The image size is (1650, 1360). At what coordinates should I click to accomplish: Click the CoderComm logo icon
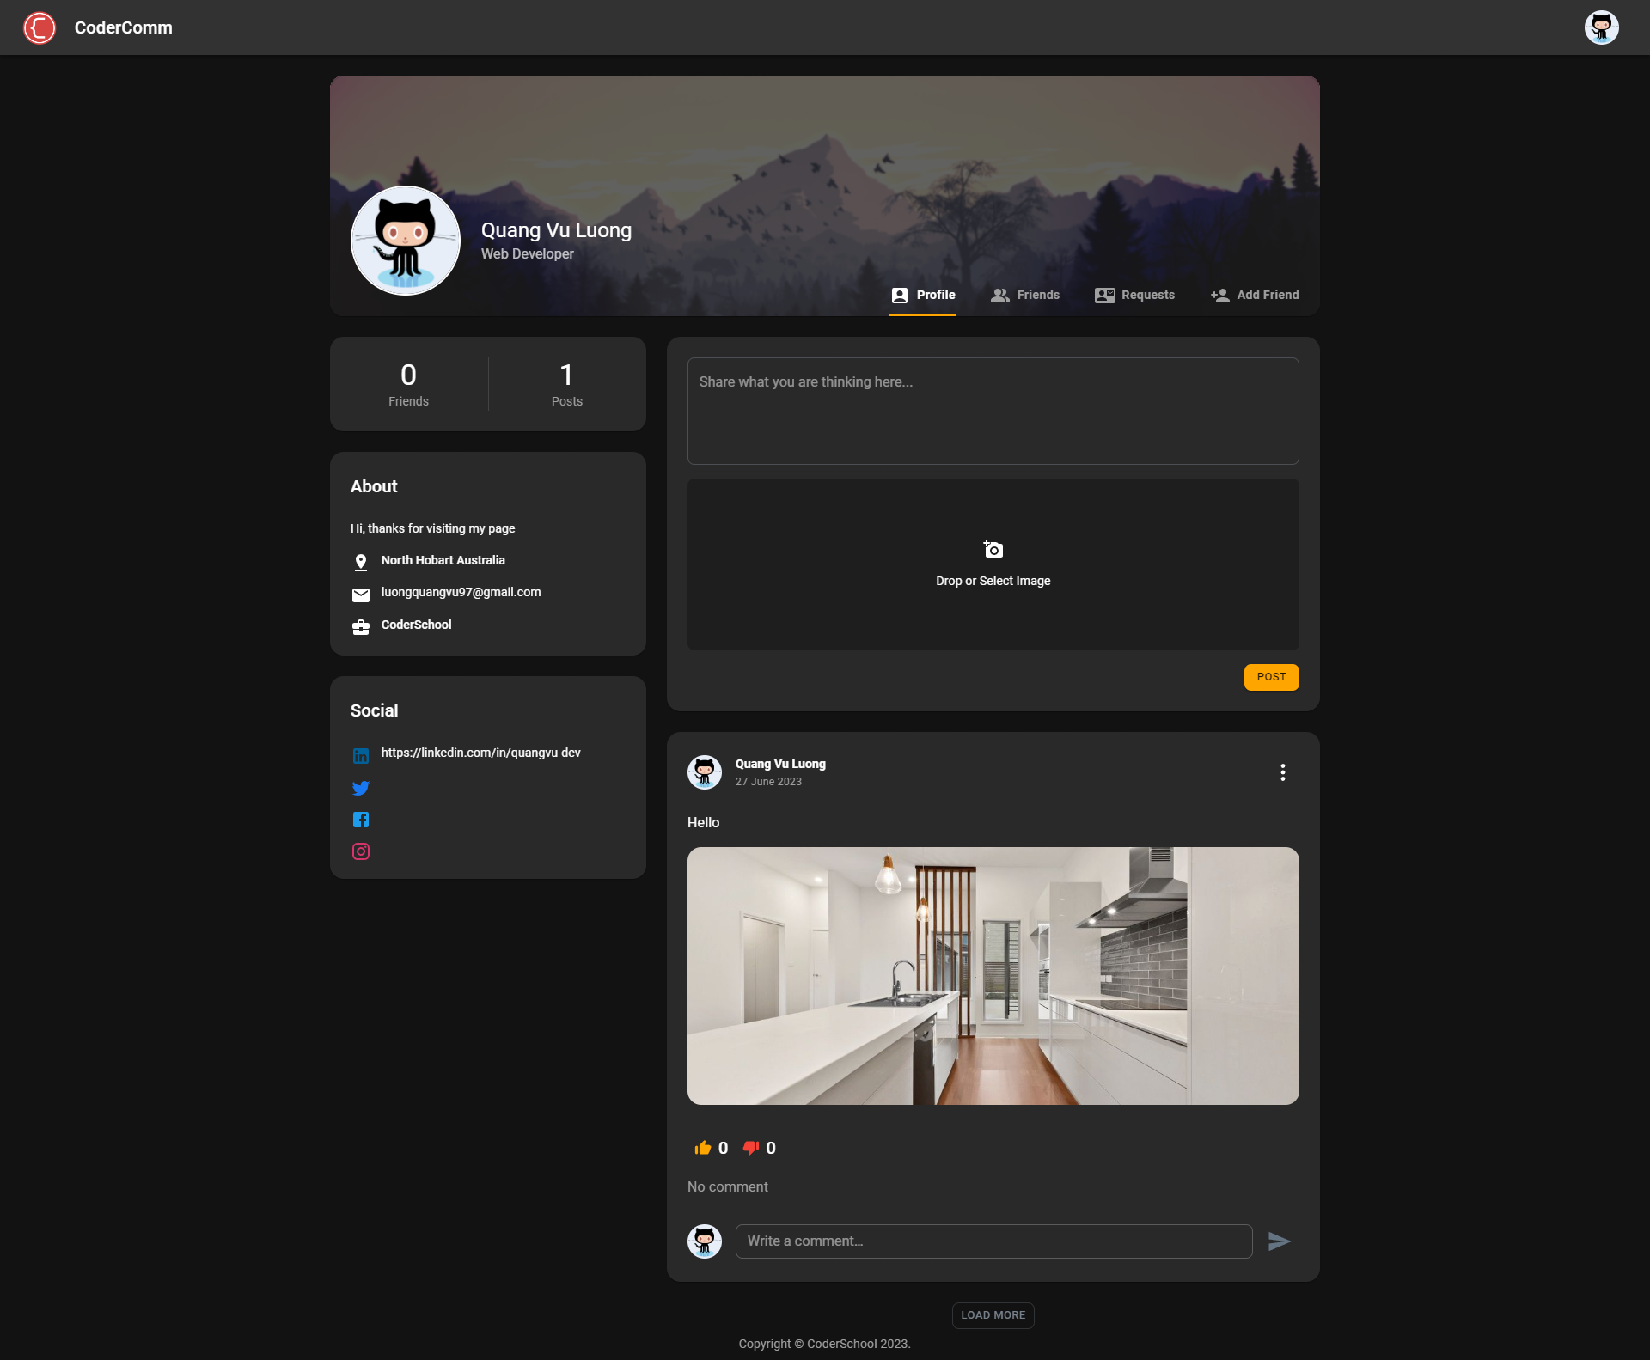tap(40, 27)
